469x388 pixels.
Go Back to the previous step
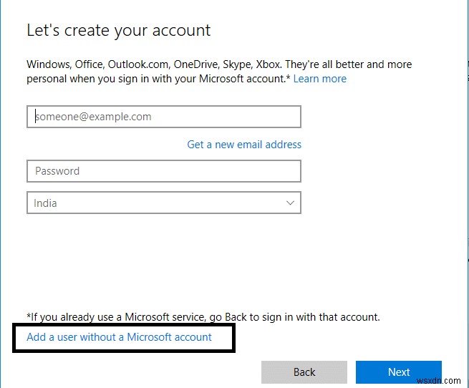[x=304, y=372]
